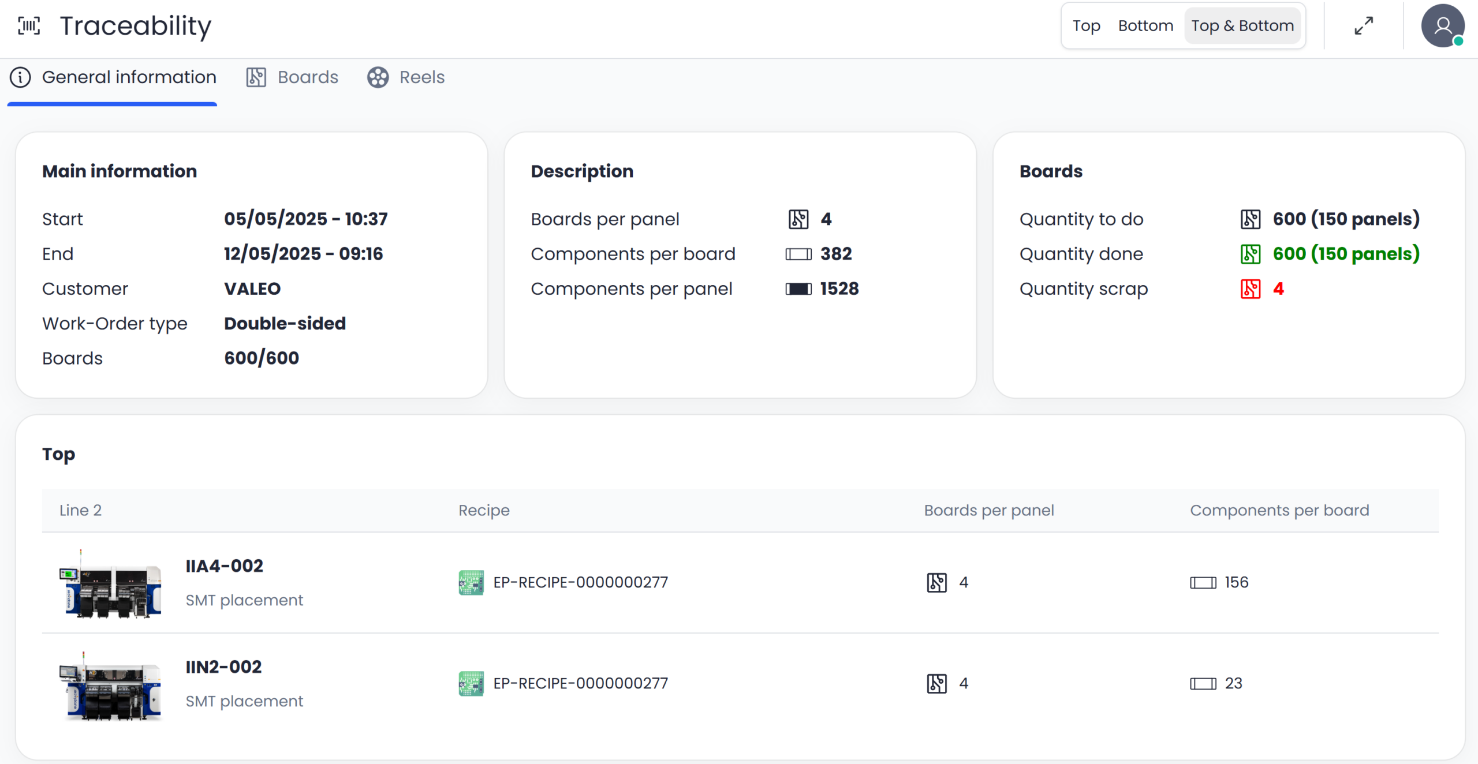Open recipe EP-RECIPE-0000000277 for IIN2-002
The height and width of the screenshot is (764, 1478).
[580, 683]
